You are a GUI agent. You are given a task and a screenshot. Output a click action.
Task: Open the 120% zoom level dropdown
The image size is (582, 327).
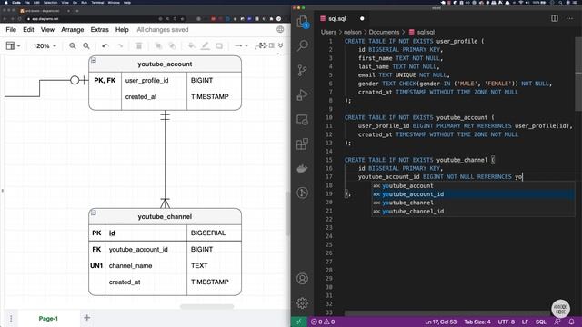[x=45, y=45]
